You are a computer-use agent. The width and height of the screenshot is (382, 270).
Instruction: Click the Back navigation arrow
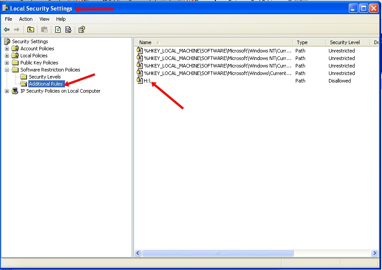tap(8, 29)
